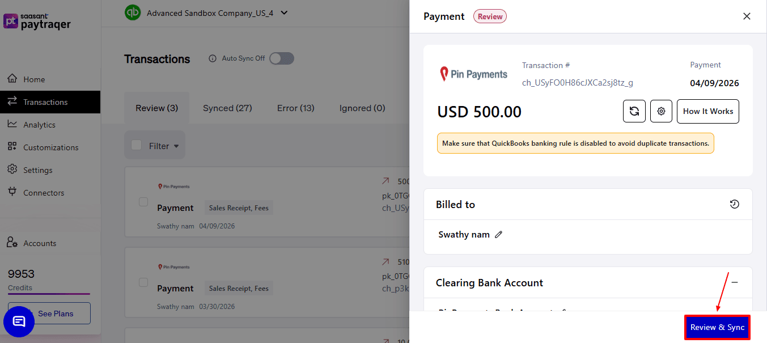Open the Error transactions tab
The image size is (767, 343).
tap(295, 108)
